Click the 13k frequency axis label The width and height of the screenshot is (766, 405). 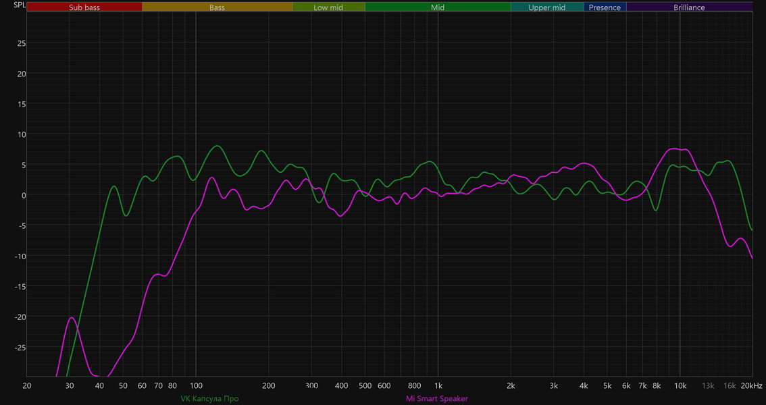(x=708, y=385)
